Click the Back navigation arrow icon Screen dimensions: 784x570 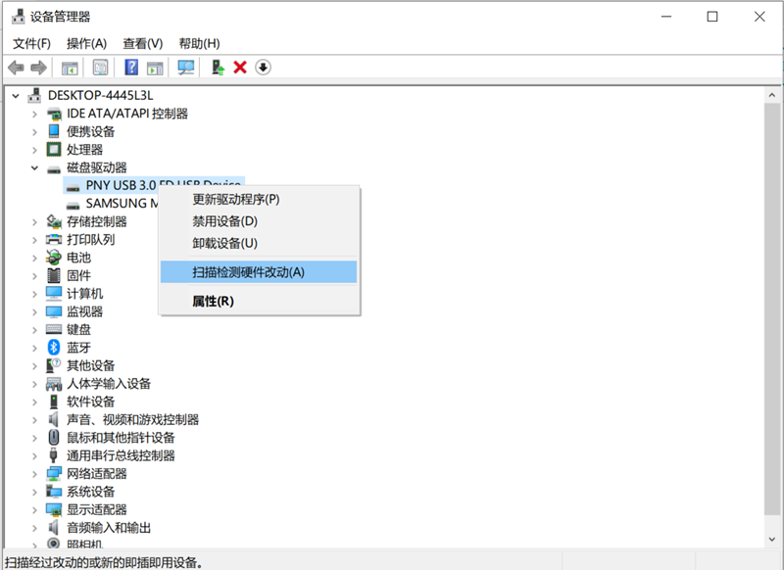click(x=16, y=67)
